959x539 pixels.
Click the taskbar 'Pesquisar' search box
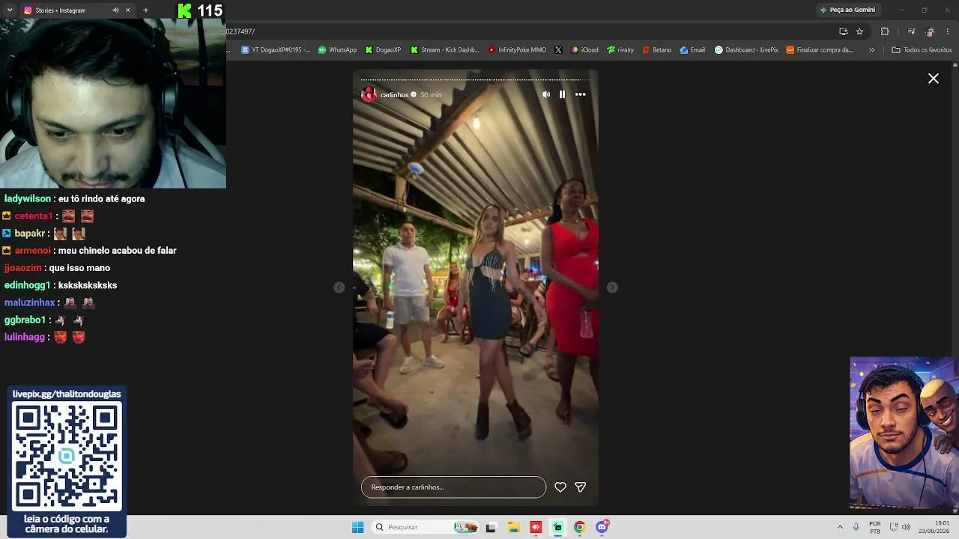425,527
